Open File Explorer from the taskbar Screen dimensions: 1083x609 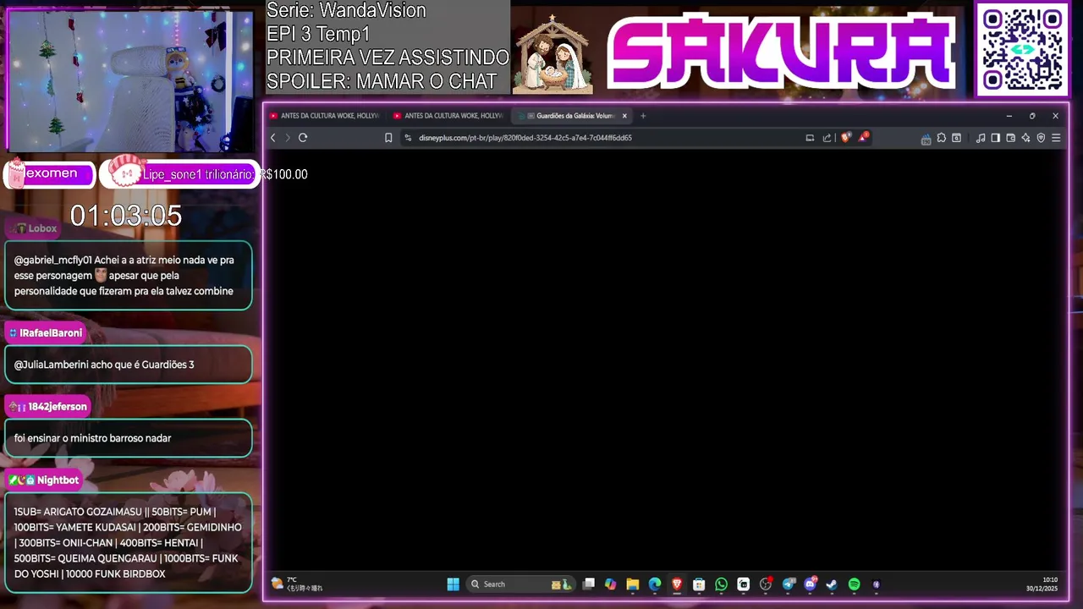[x=633, y=584]
